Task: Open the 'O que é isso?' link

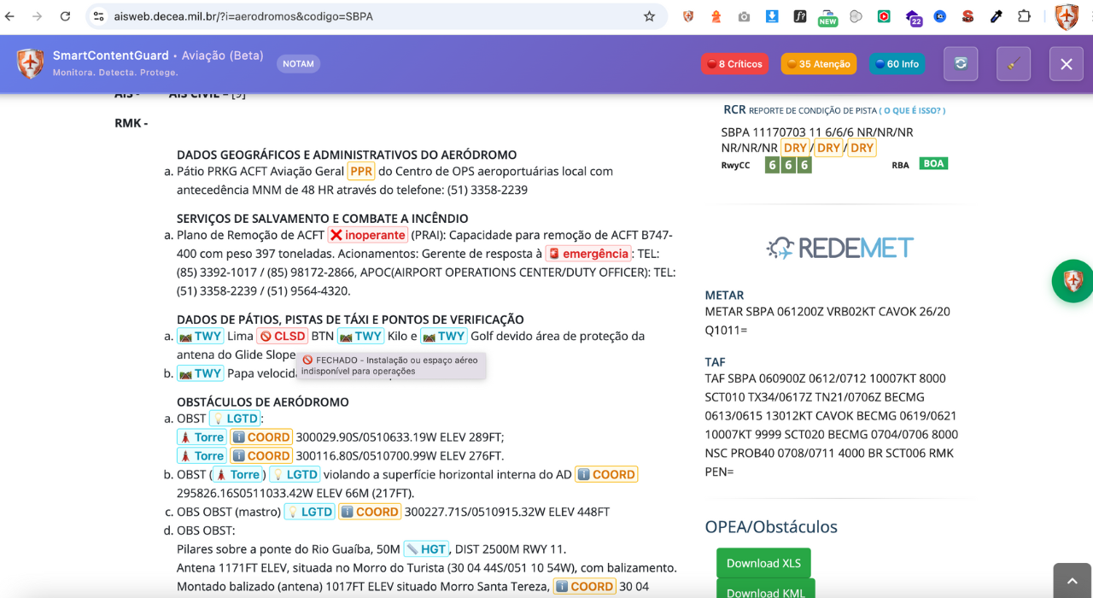Action: [x=912, y=110]
